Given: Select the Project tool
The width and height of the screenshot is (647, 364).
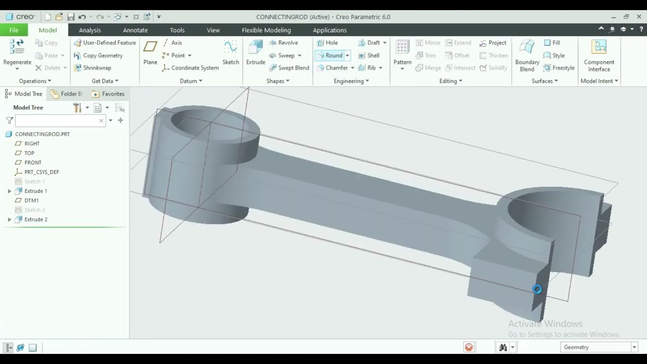Looking at the screenshot, I should click(492, 43).
